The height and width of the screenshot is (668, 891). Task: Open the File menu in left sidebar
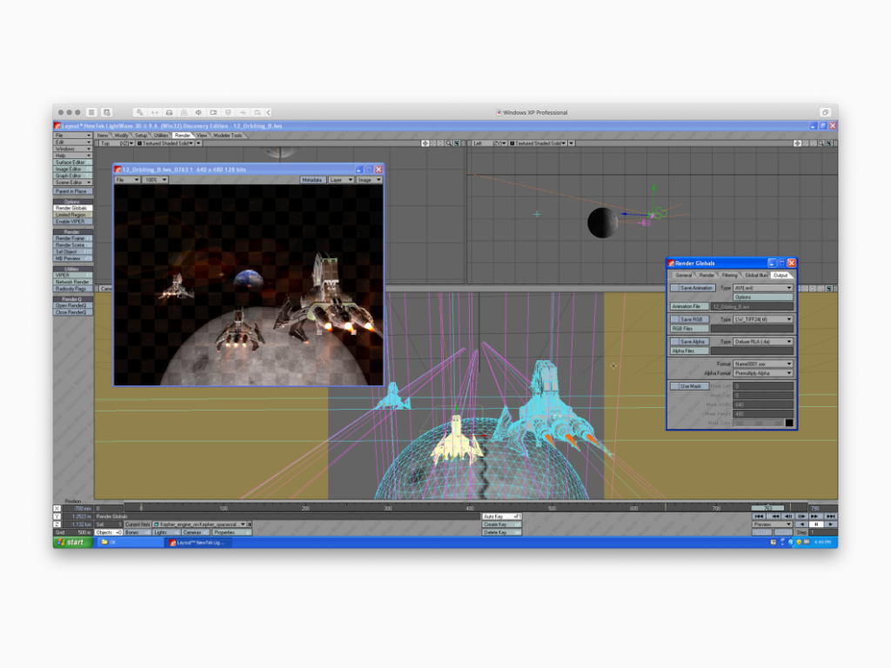72,135
